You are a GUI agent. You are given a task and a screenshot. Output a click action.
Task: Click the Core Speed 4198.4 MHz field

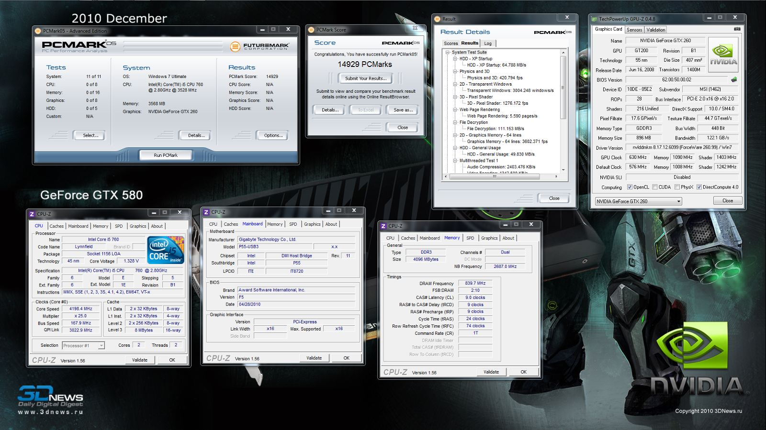81,309
